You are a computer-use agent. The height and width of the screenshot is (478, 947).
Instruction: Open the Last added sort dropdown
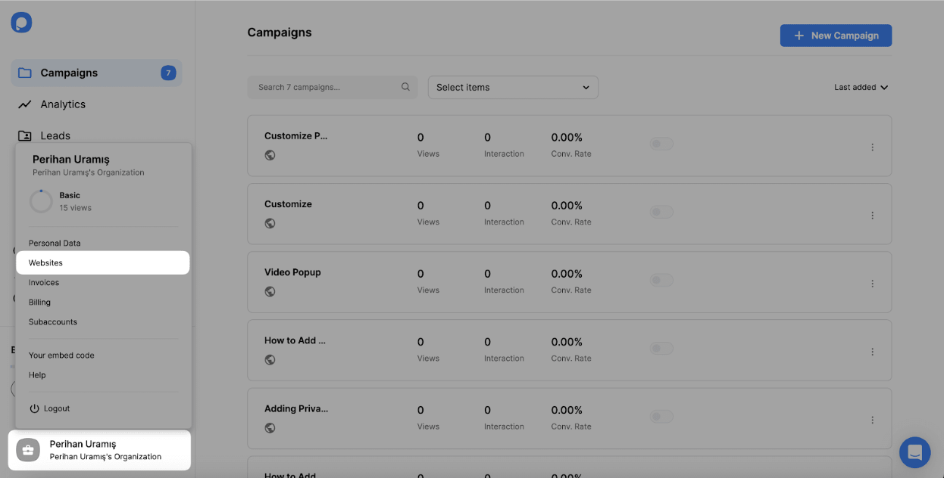coord(861,87)
